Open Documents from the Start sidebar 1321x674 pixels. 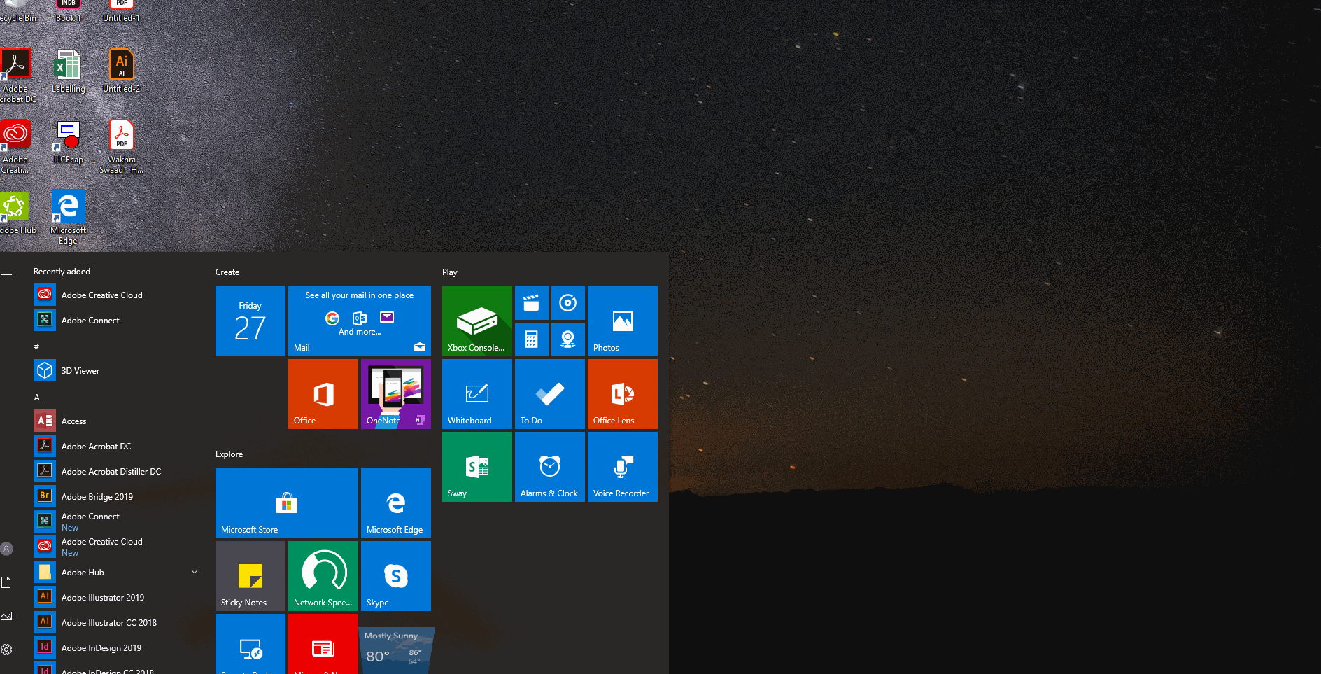click(x=6, y=582)
